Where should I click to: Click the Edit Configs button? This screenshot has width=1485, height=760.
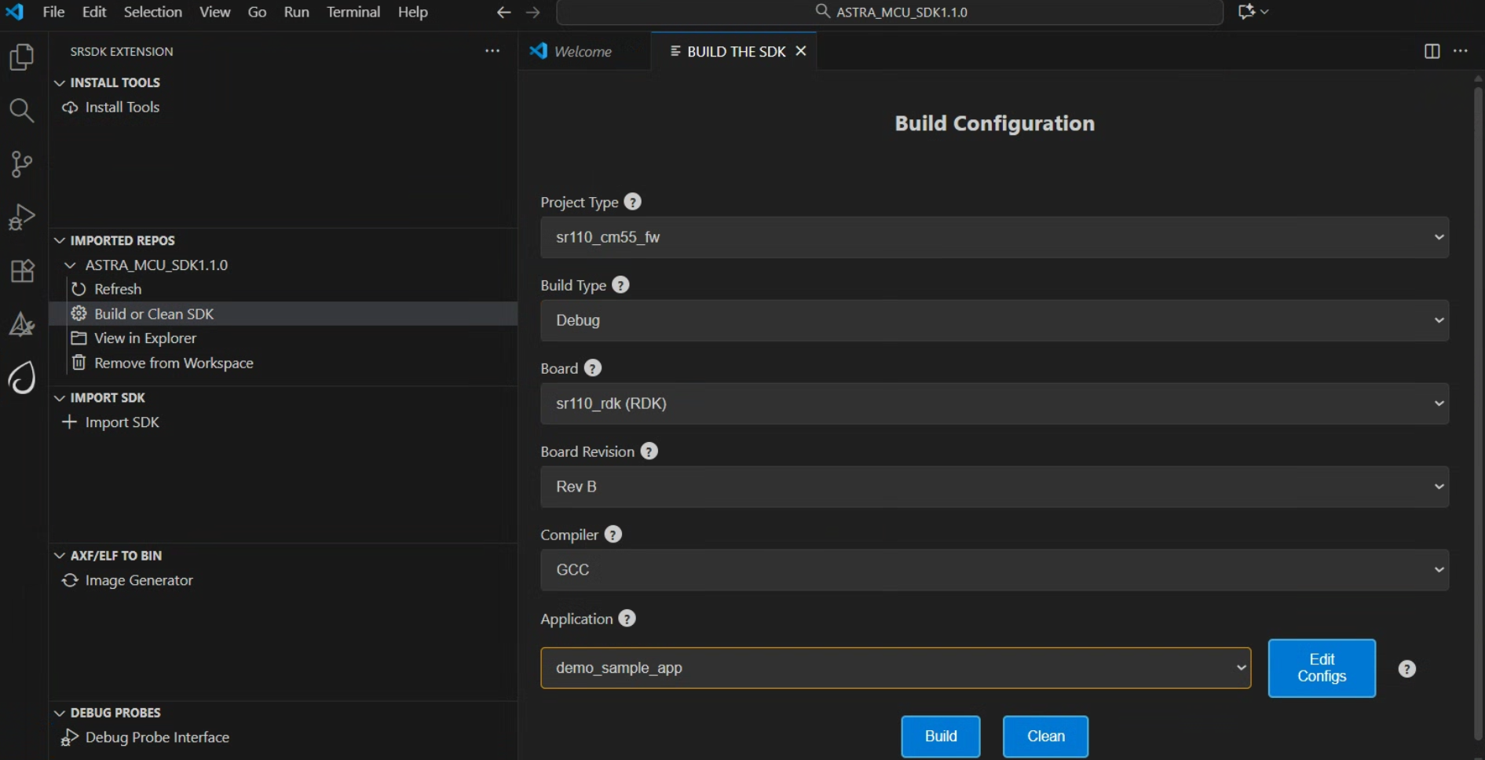(x=1321, y=668)
